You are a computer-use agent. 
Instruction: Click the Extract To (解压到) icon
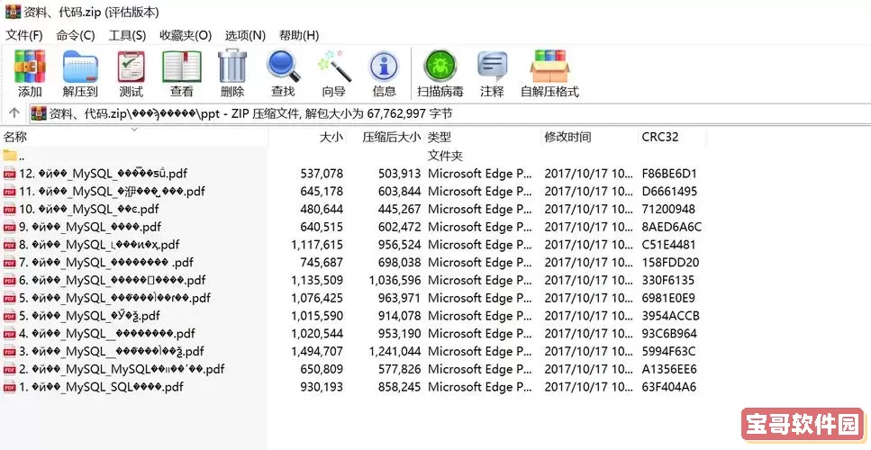(x=80, y=73)
